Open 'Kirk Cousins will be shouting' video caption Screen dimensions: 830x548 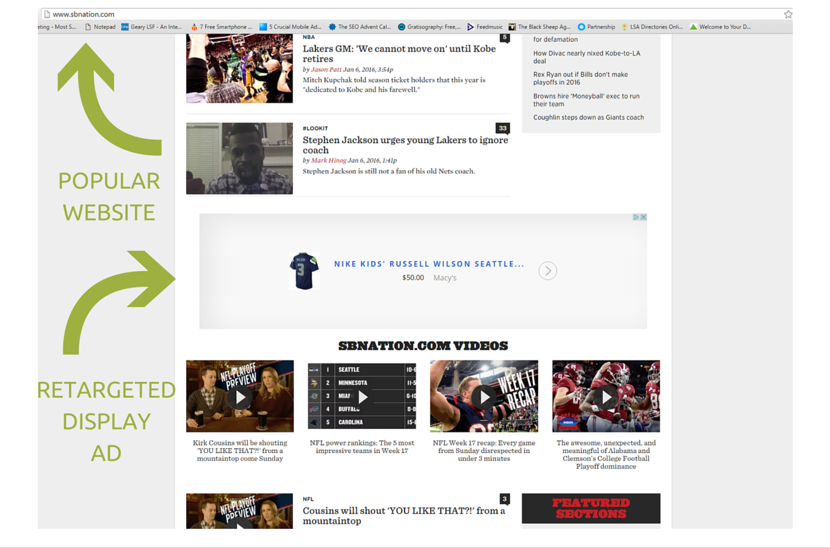(x=240, y=450)
